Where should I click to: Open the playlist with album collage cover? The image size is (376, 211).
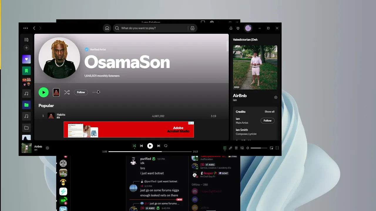[x=26, y=82]
